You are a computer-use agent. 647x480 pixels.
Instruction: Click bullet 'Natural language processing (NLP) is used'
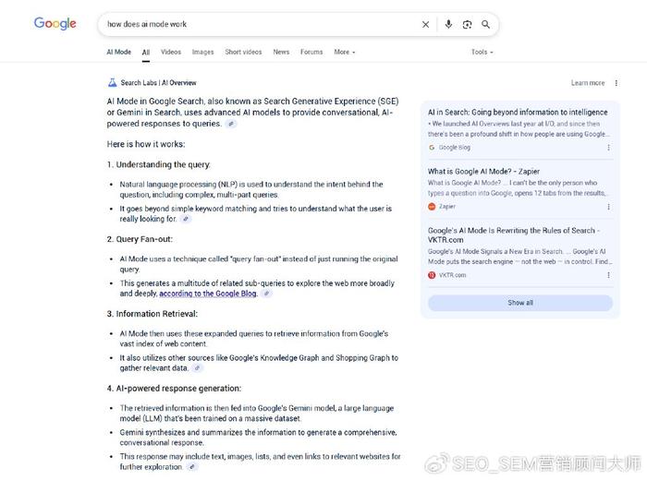251,189
